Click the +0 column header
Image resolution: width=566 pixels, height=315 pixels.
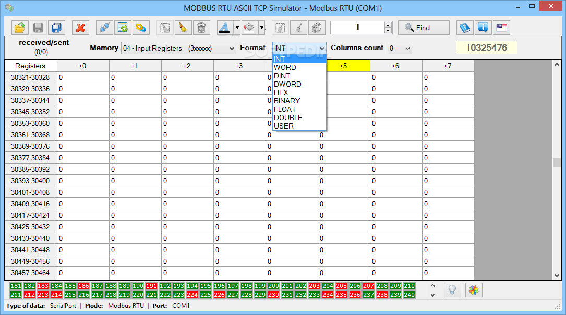click(x=83, y=66)
